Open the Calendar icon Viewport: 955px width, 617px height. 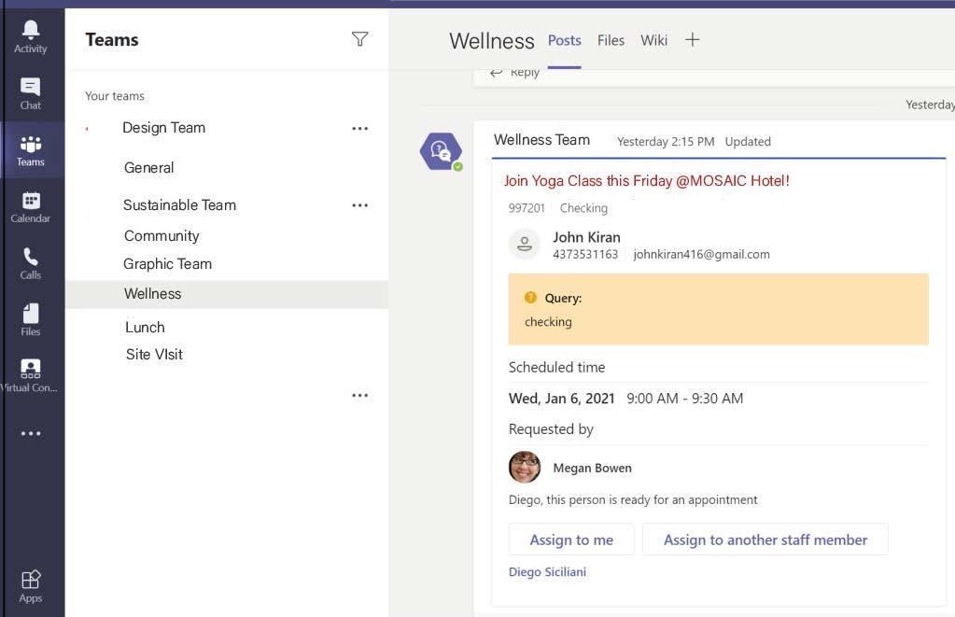[31, 207]
